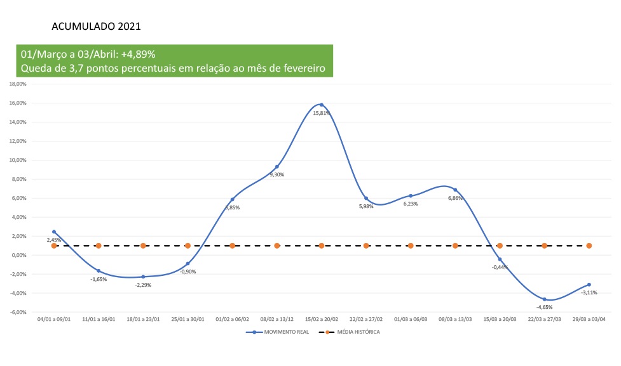Click the 29/03 a 03/04 axis label
This screenshot has height=366, width=621.
(589, 319)
